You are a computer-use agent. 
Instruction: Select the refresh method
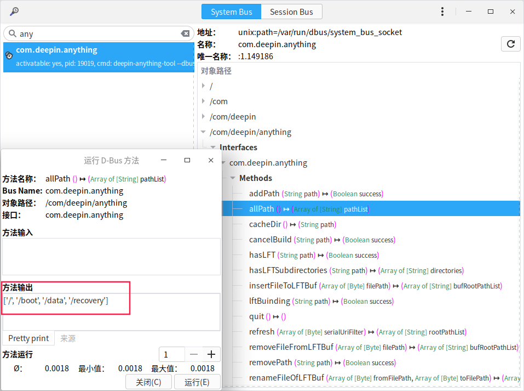pyautogui.click(x=358, y=332)
